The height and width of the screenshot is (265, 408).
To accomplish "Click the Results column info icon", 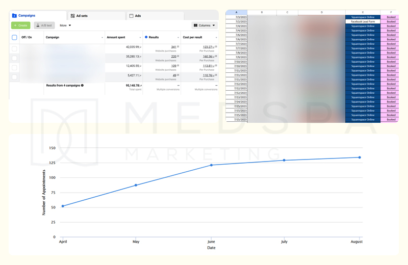I will click(146, 37).
